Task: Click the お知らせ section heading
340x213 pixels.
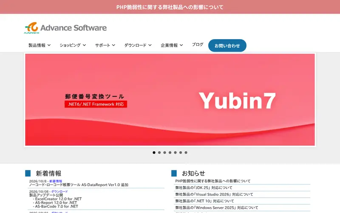Action: pos(193,173)
